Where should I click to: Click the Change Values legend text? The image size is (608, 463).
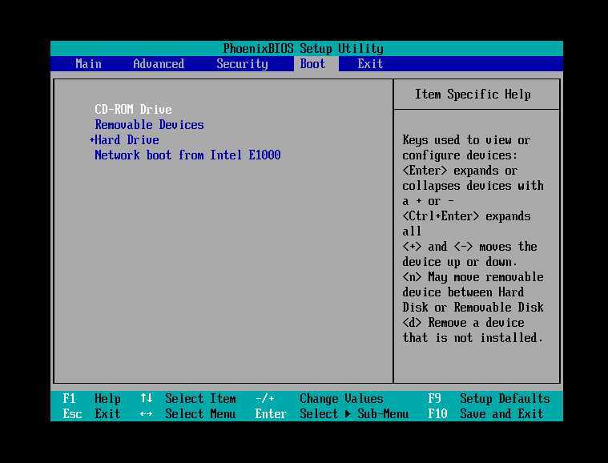(x=341, y=399)
